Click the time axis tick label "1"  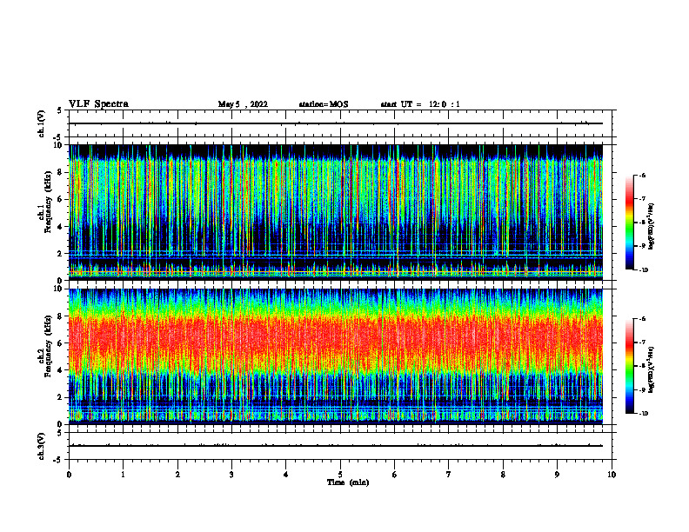123,475
